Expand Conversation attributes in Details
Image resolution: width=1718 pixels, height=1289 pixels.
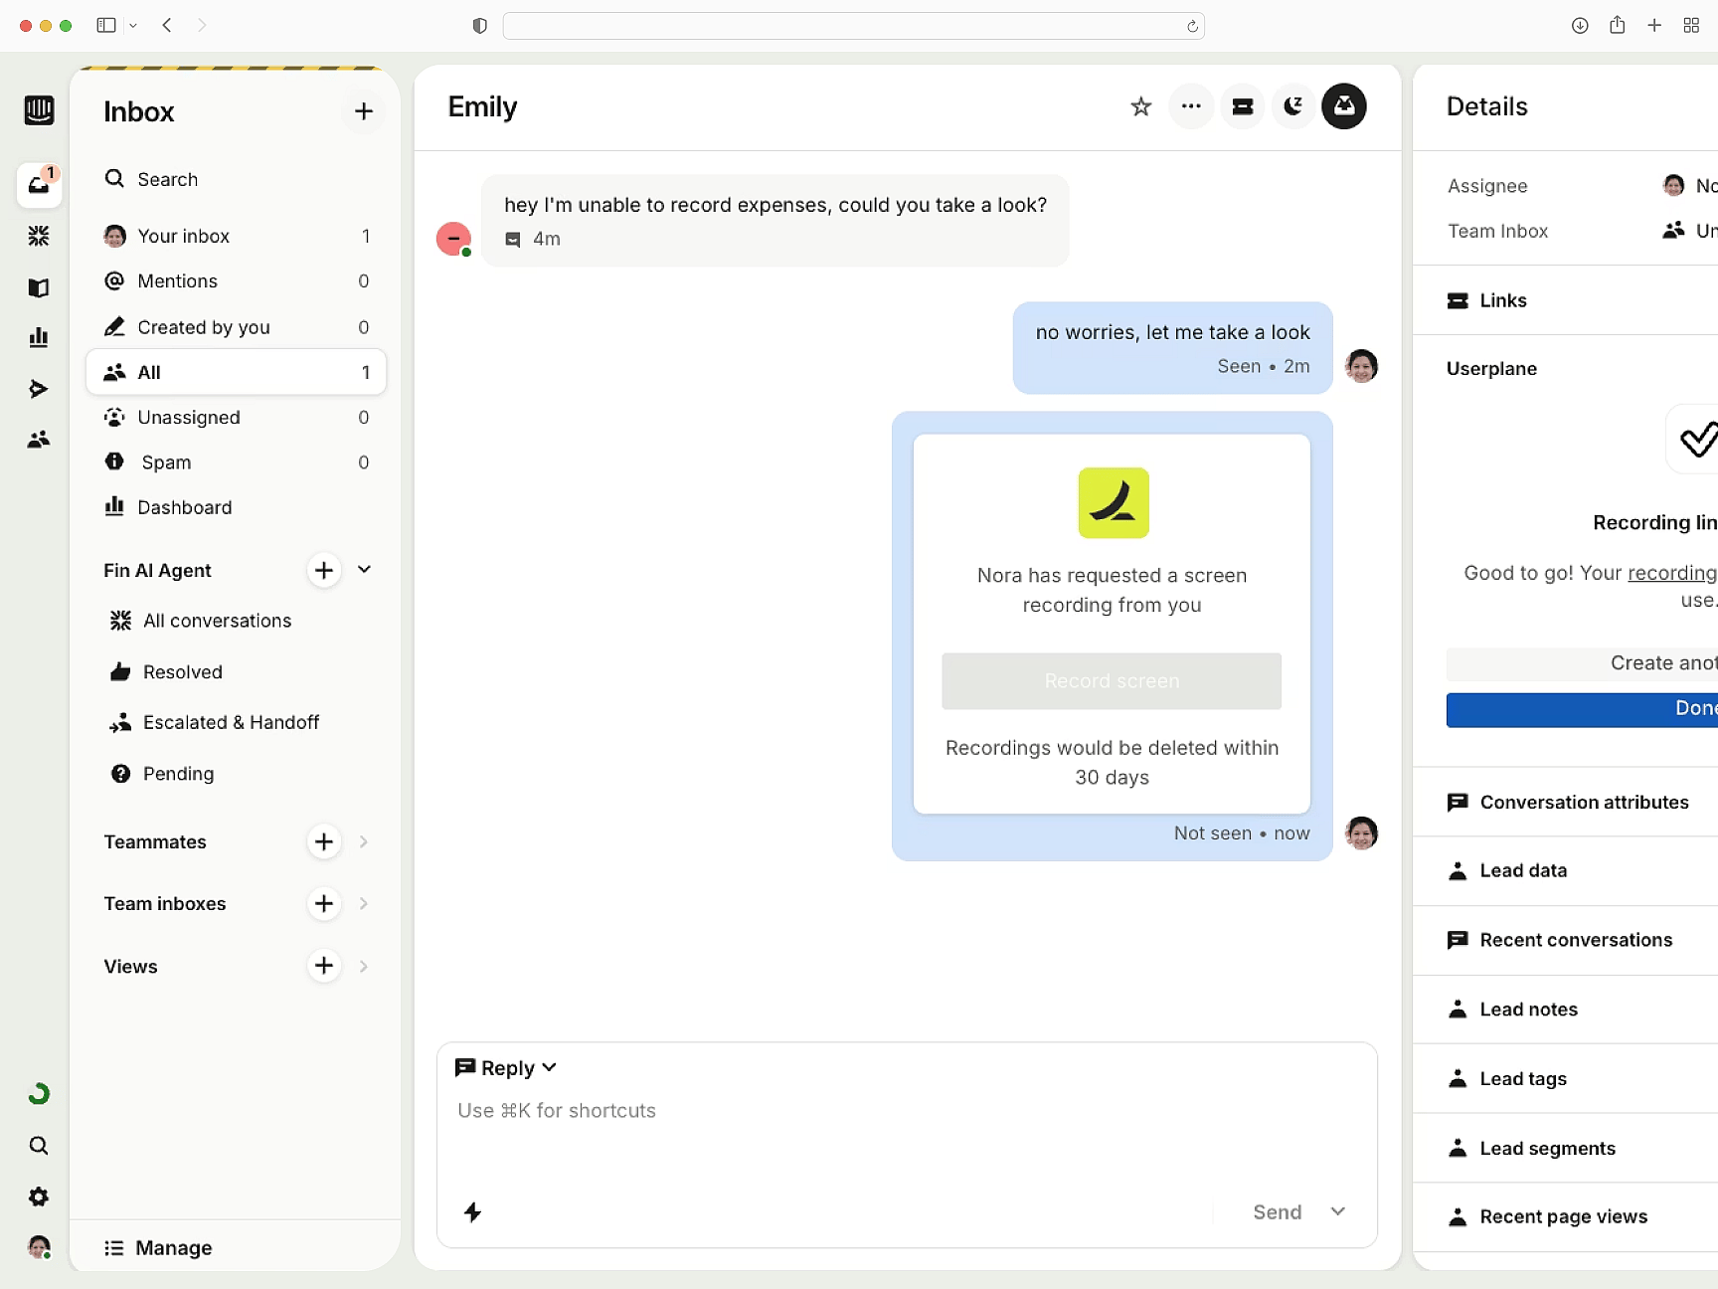pyautogui.click(x=1583, y=802)
